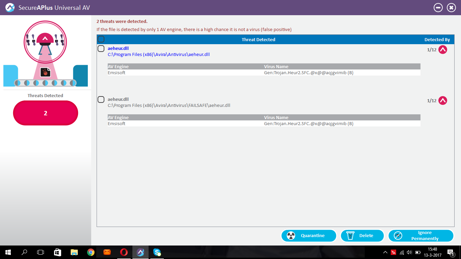Screen dimensions: 461x259
Task: Open File Explorer from the taskbar
Action: coord(74,252)
